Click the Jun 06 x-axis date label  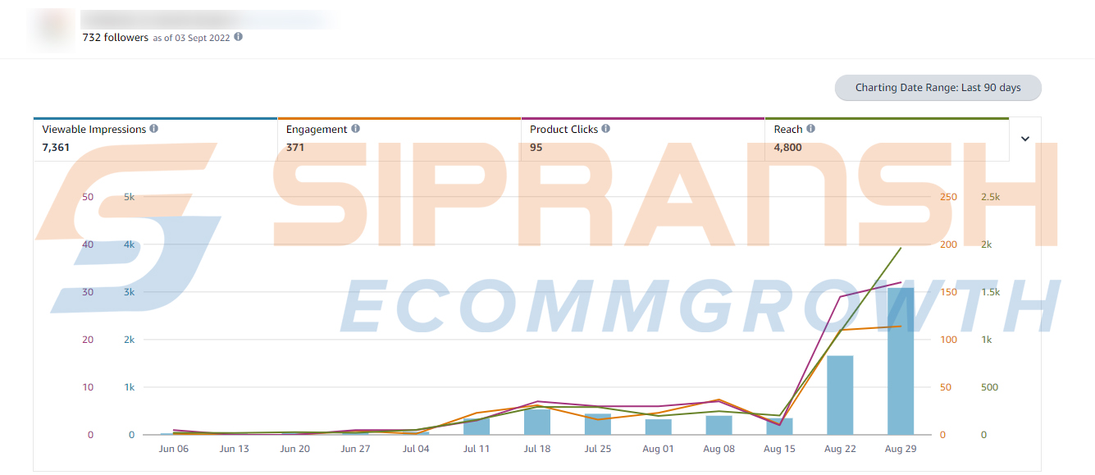[x=173, y=449]
